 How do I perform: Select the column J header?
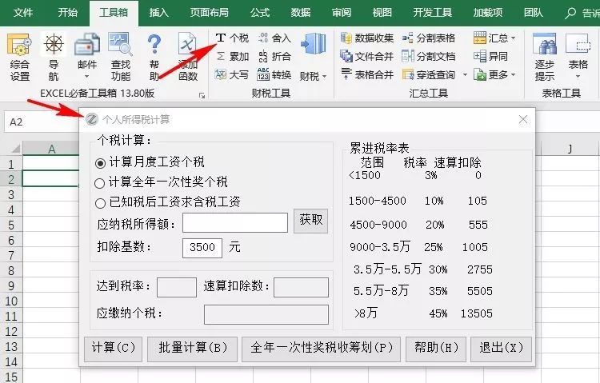[570, 149]
